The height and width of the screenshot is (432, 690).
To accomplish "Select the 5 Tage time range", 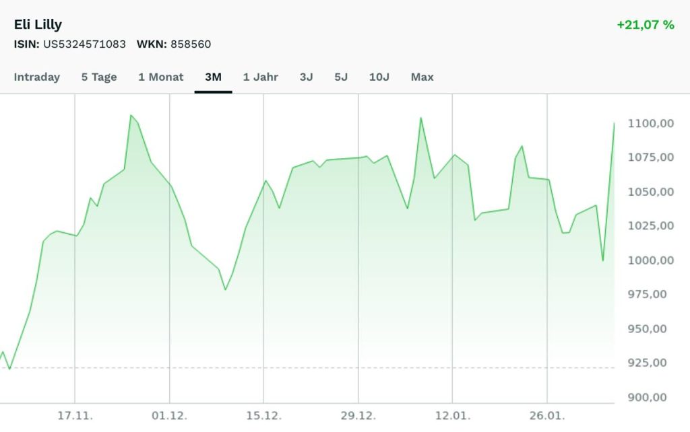I will click(99, 77).
